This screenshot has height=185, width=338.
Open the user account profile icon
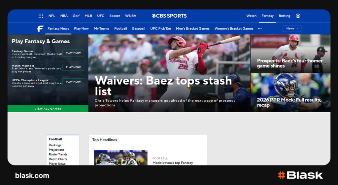click(298, 16)
